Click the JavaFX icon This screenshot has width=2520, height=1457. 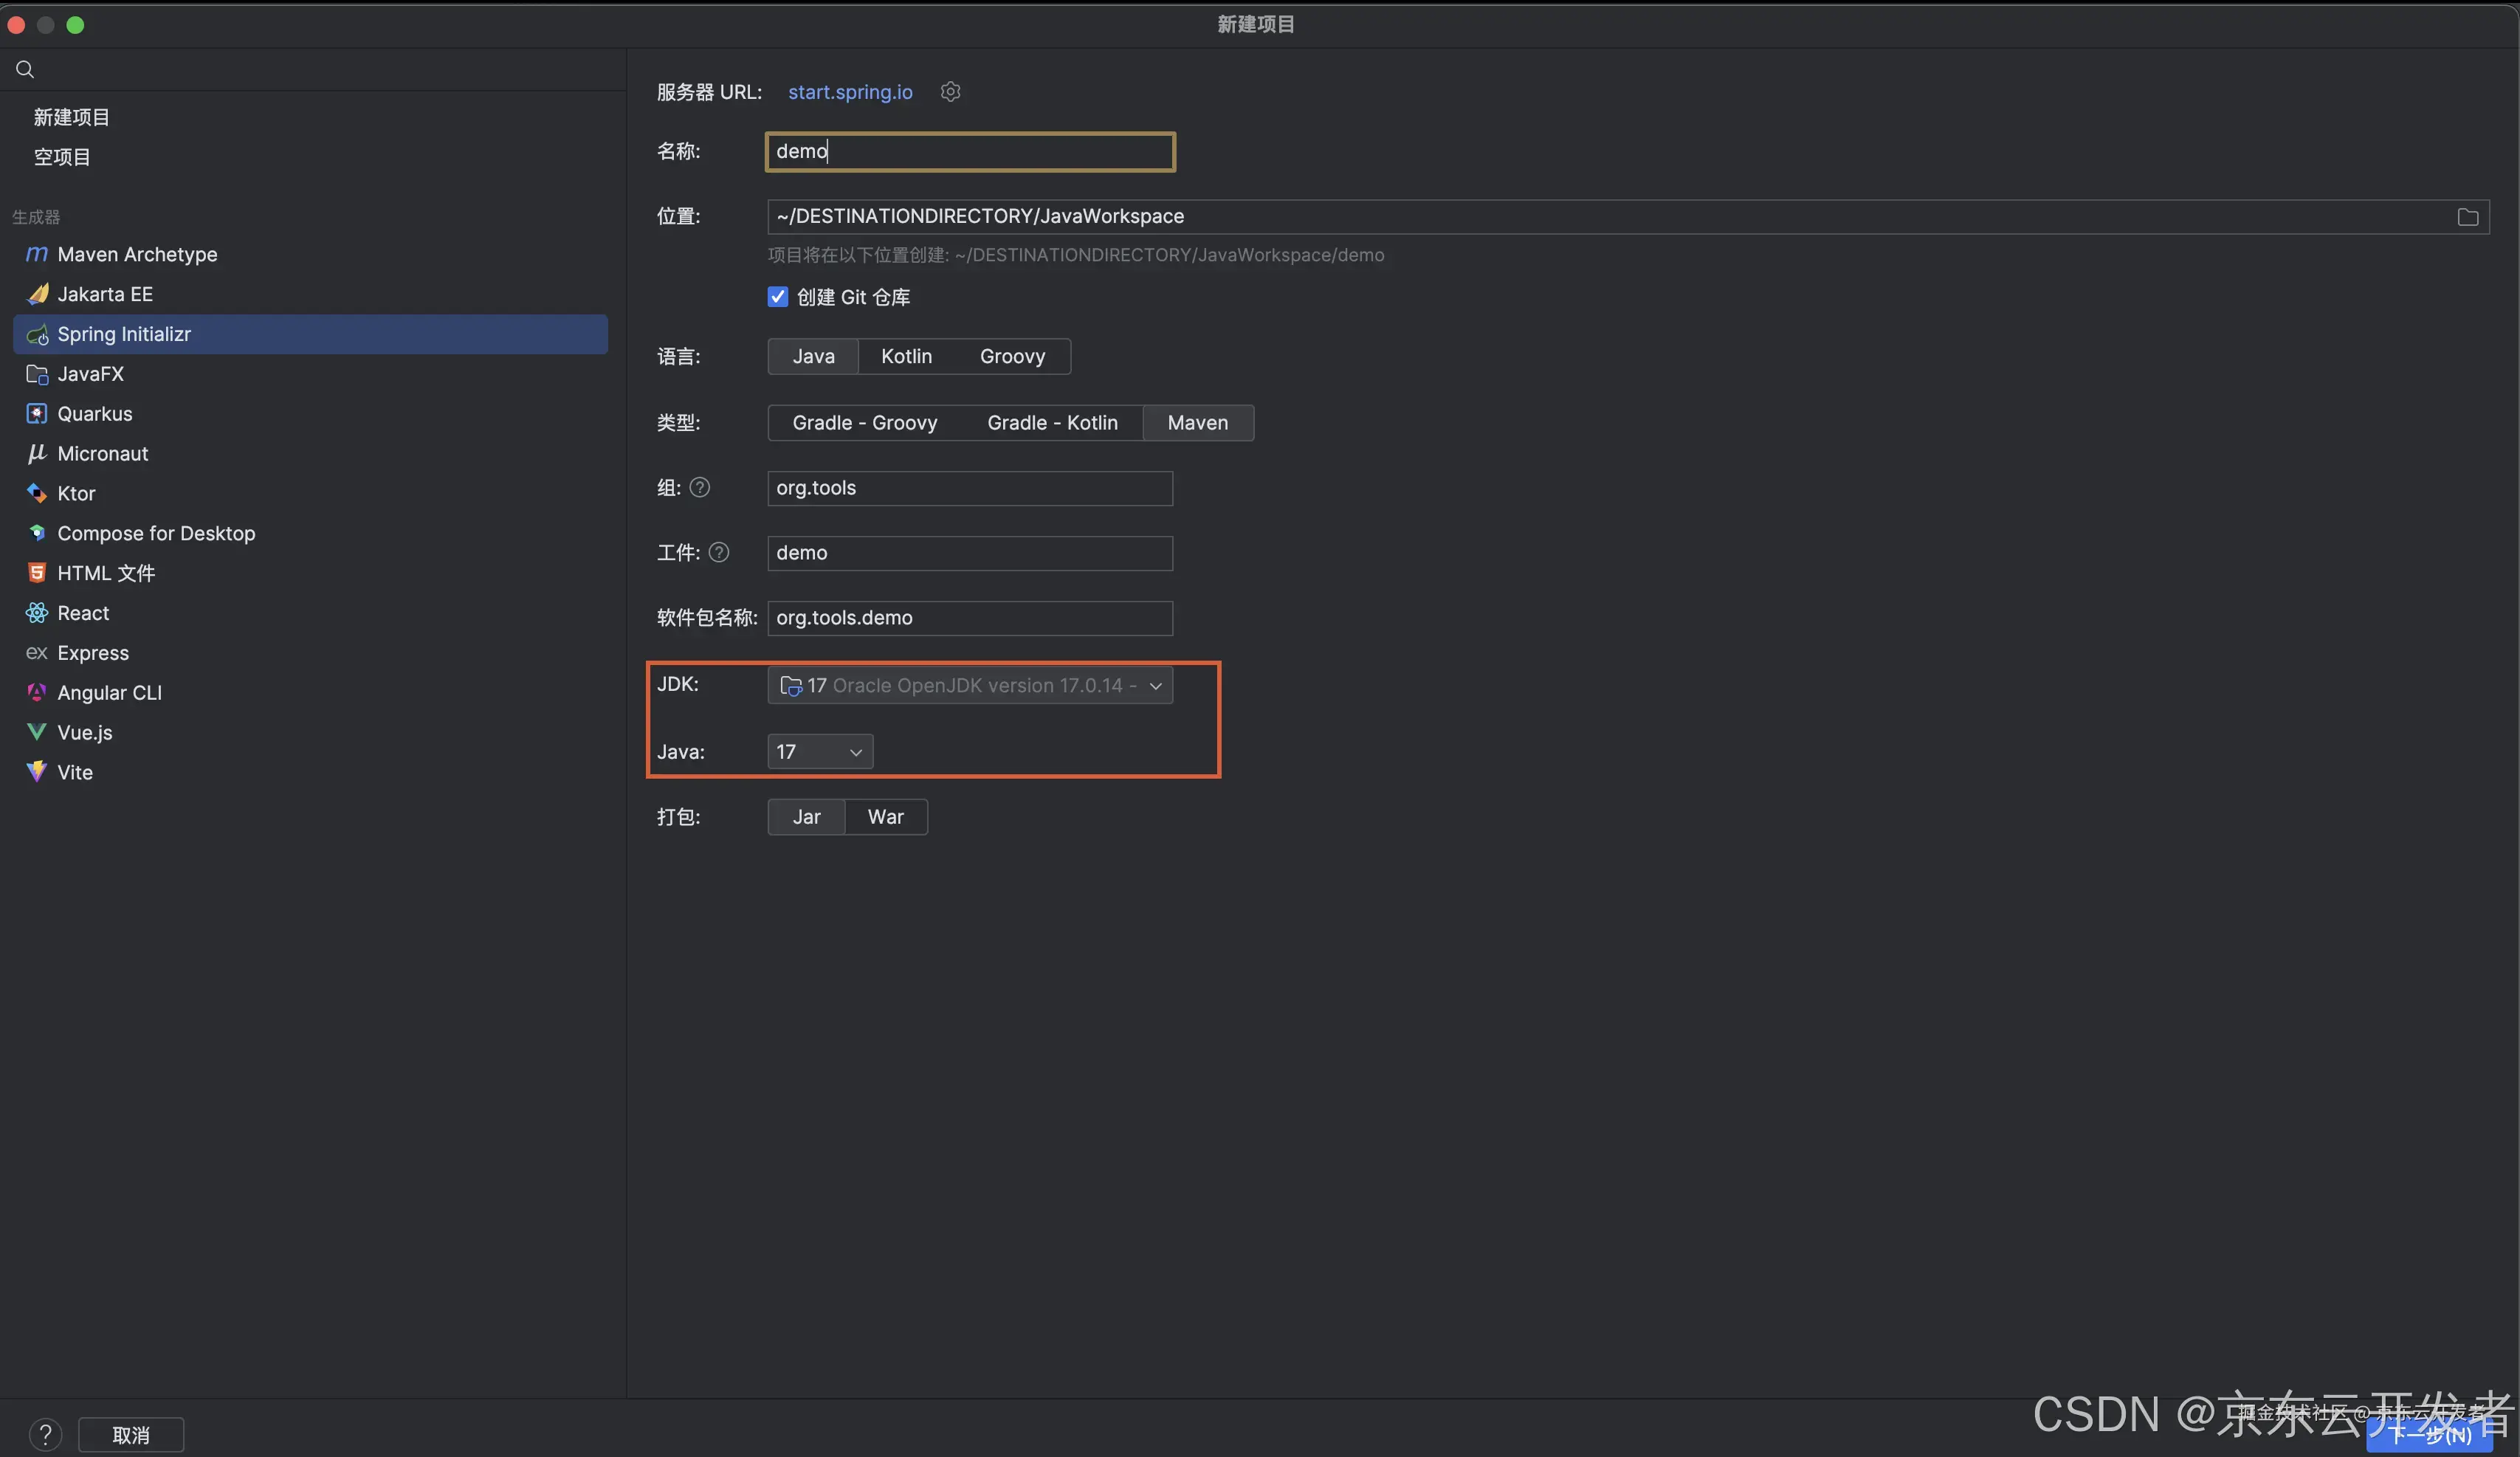pos(37,374)
